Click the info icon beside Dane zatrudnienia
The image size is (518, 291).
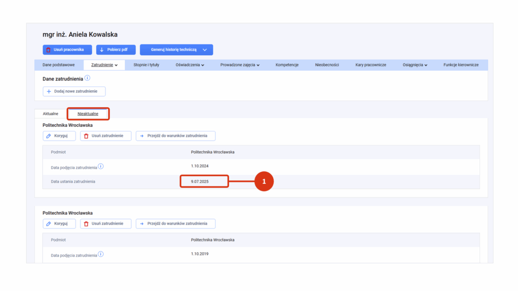pyautogui.click(x=87, y=78)
